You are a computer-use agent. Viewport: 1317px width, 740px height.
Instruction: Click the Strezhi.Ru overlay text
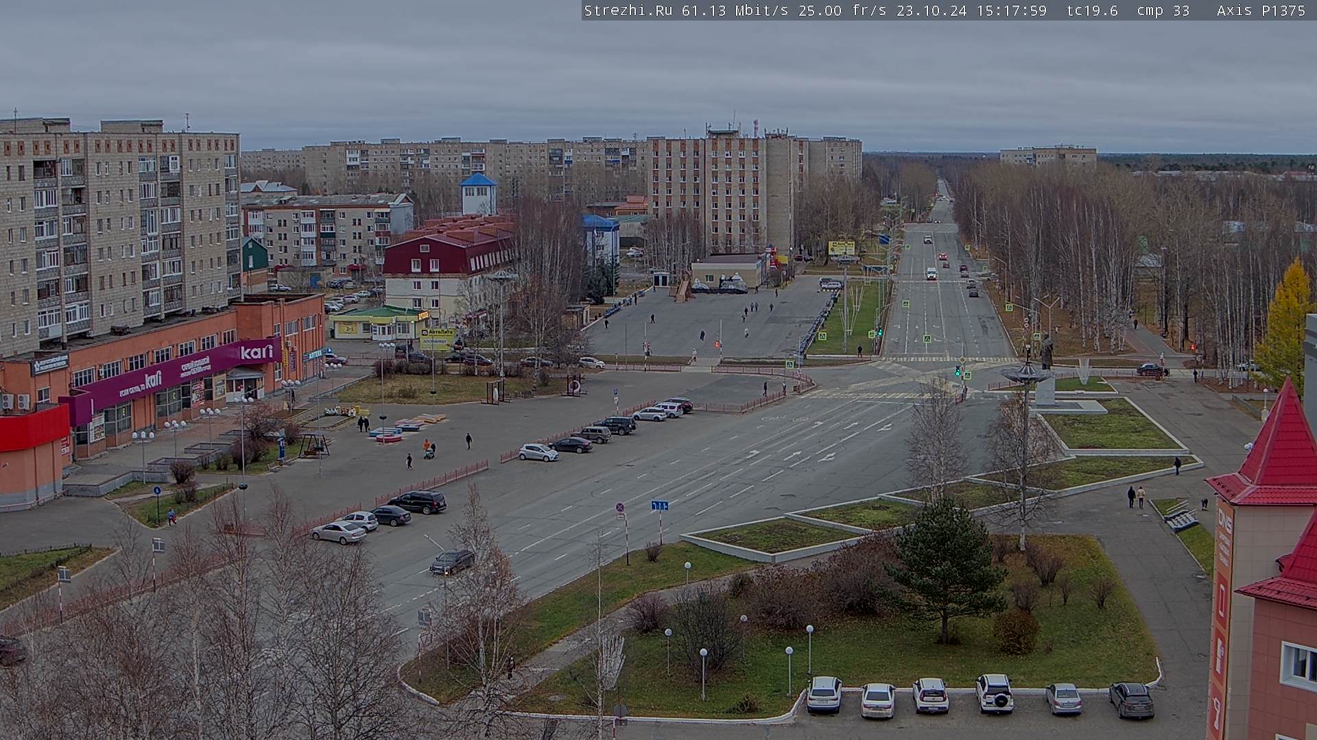[x=628, y=10]
